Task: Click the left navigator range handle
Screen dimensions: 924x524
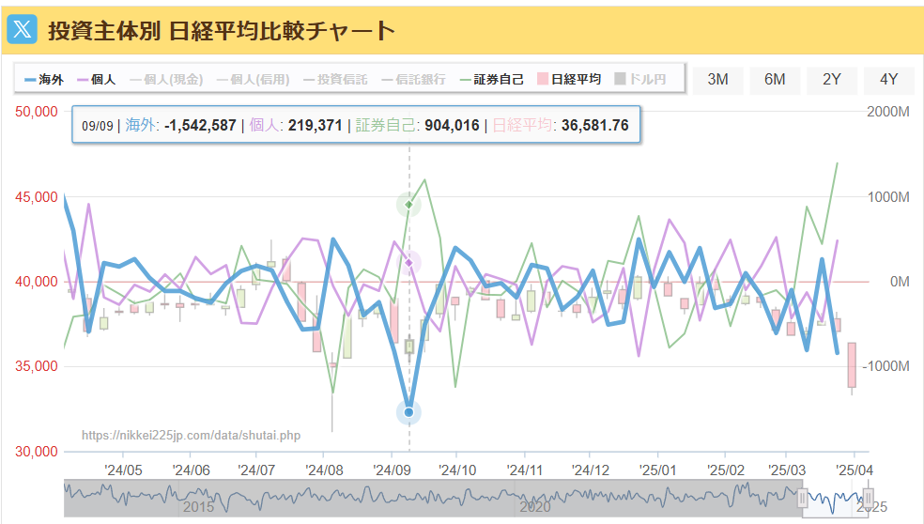Action: coord(802,499)
